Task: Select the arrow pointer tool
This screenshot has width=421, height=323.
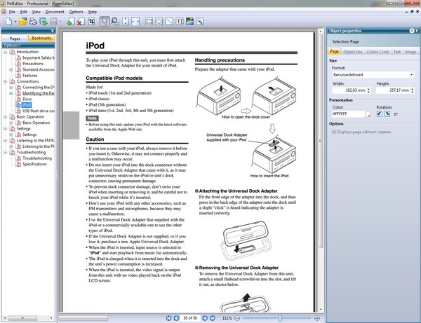Action: [105, 22]
